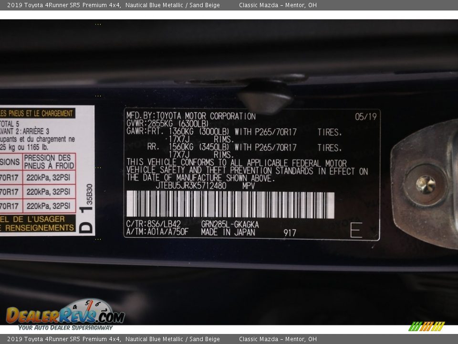Click the barcode on the VIN label

(x=230, y=205)
